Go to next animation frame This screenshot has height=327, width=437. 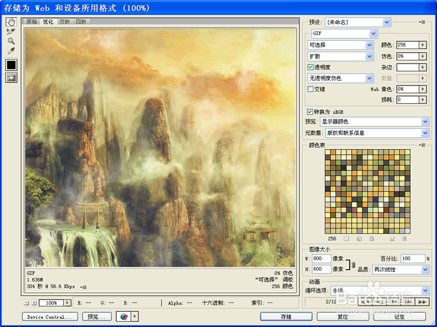click(408, 302)
